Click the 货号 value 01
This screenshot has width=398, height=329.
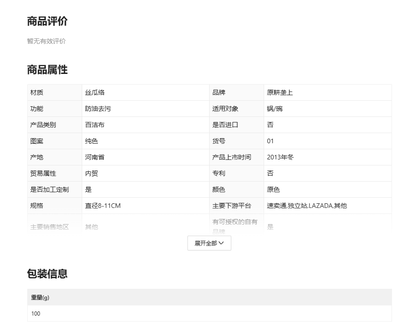270,141
